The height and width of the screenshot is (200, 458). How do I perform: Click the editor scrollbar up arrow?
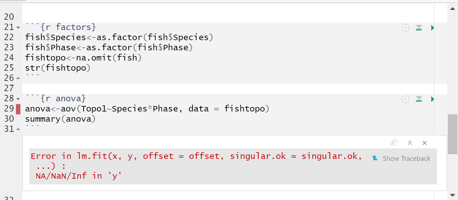click(453, 9)
